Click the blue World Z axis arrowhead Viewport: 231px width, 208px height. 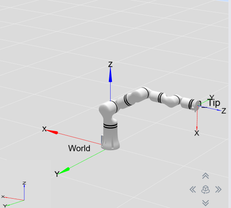coord(110,75)
